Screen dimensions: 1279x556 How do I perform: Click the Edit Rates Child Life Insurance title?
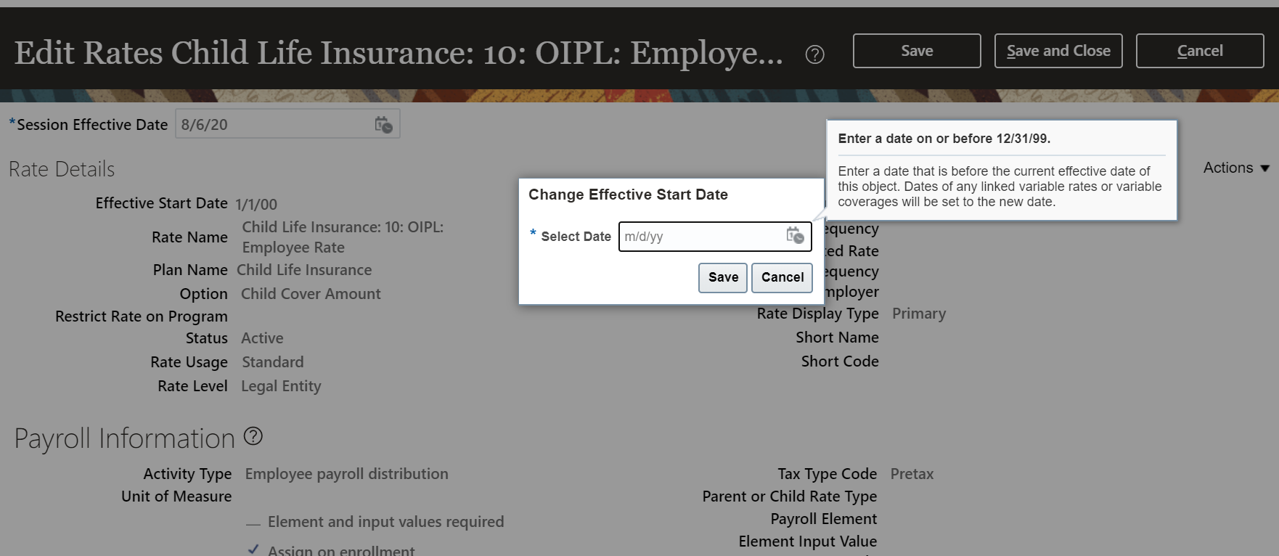[399, 53]
